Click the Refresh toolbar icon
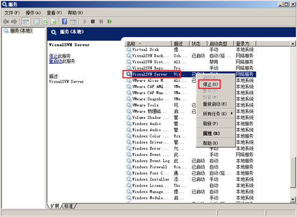Viewport: 297px width, 217px height. click(x=45, y=21)
